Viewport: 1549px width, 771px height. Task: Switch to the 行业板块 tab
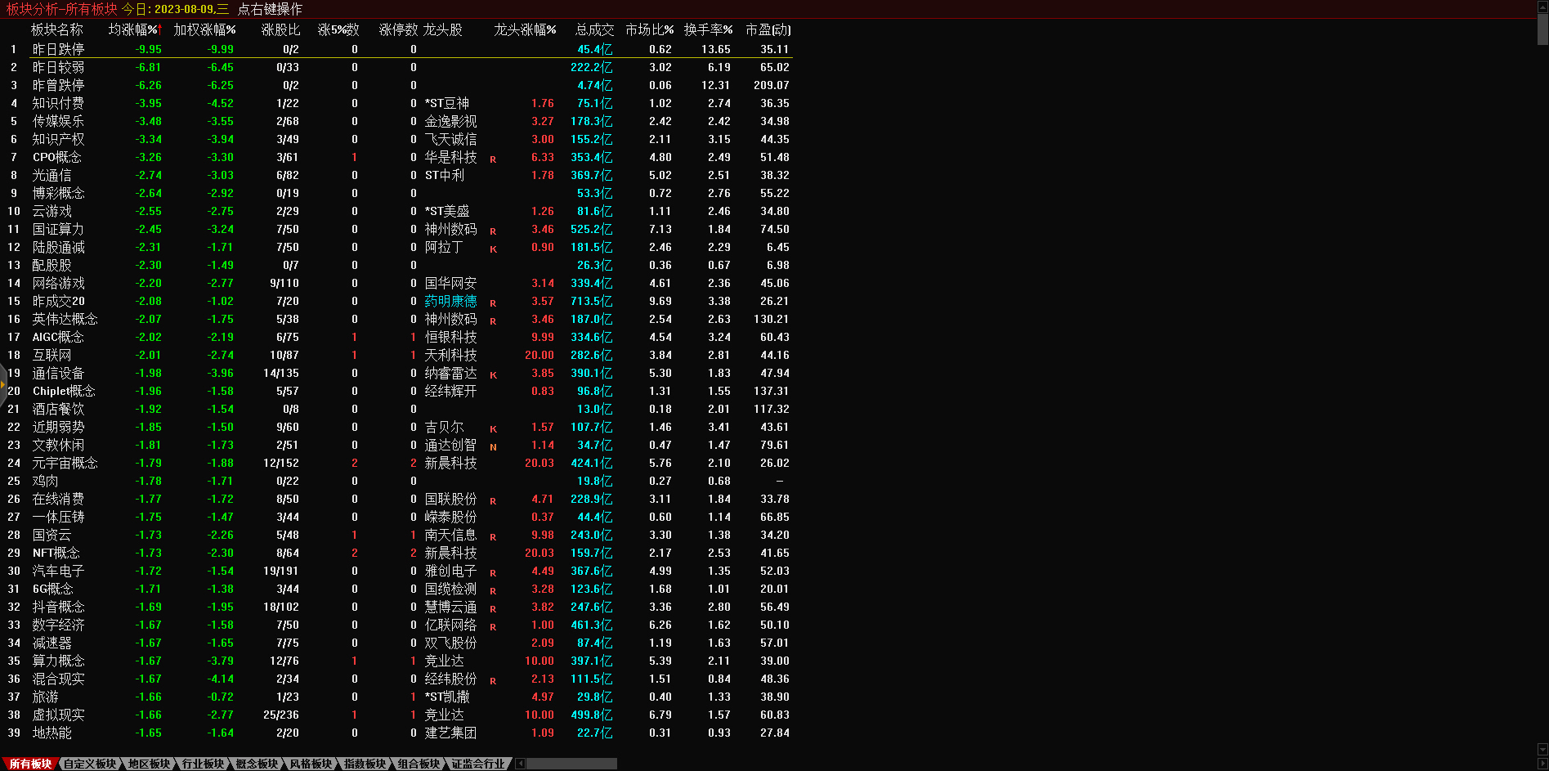(x=203, y=764)
